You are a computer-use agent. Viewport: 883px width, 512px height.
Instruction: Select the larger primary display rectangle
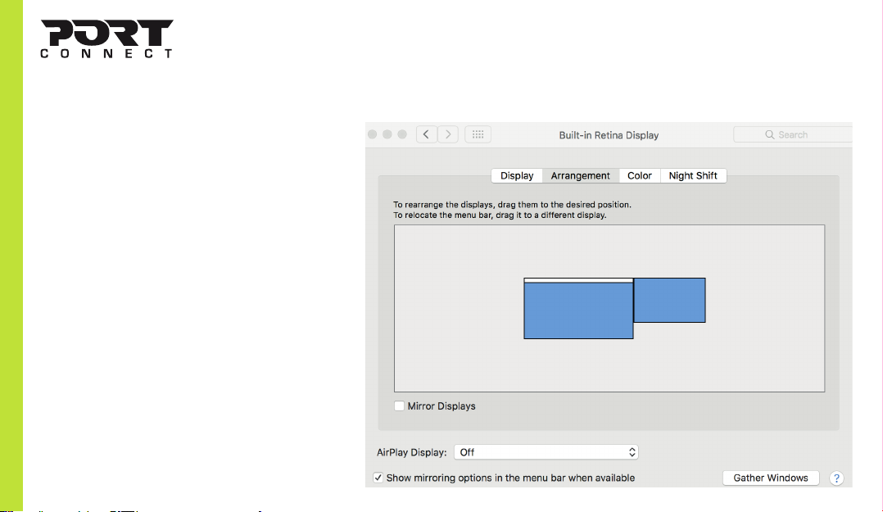578,309
